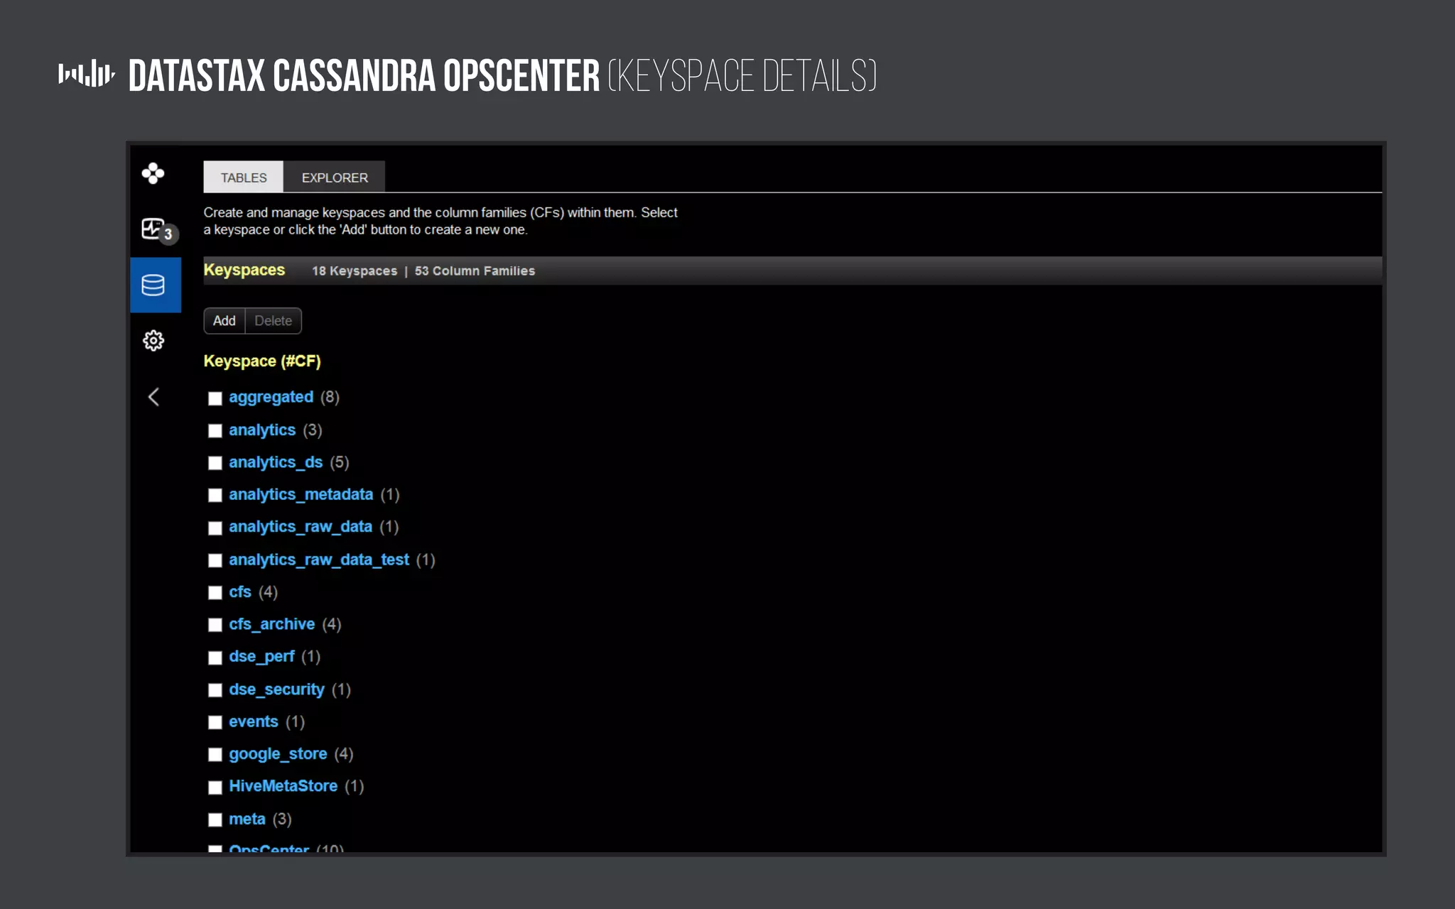The width and height of the screenshot is (1455, 909).
Task: Switch to the EXPLORER tab
Action: pos(335,177)
